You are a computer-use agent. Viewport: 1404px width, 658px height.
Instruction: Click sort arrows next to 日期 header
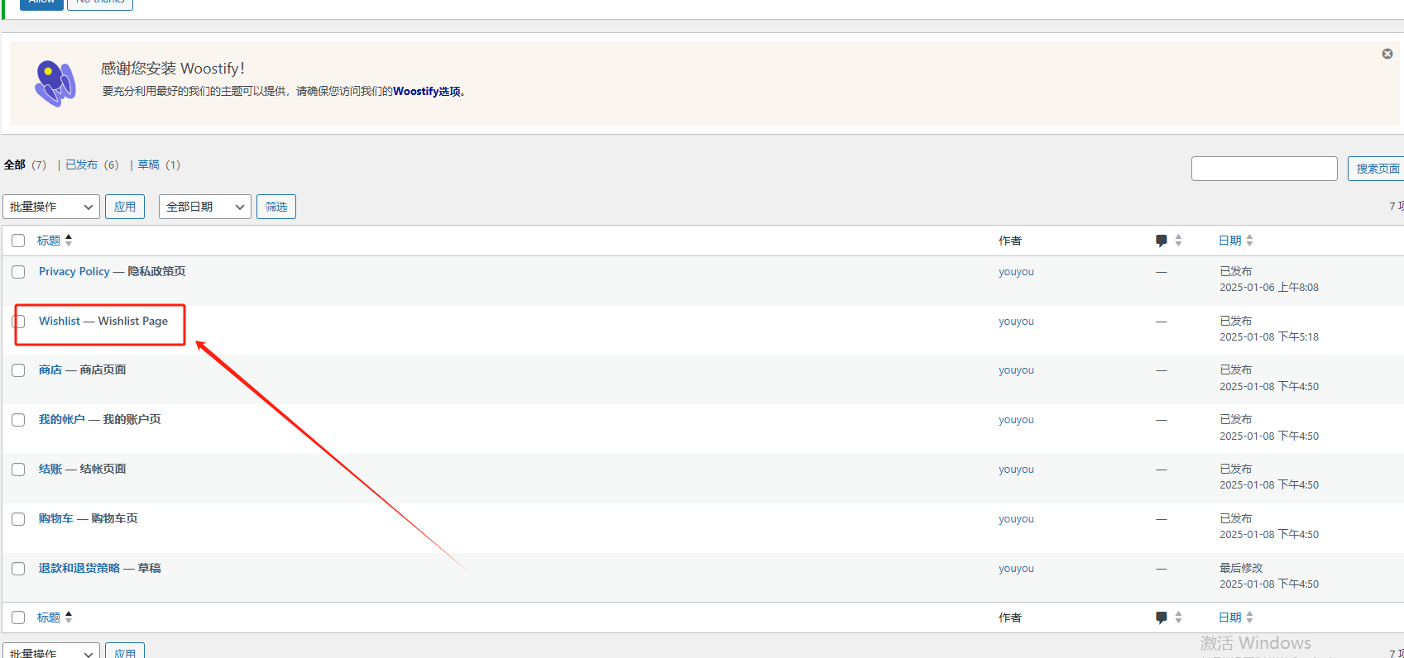pyautogui.click(x=1249, y=241)
